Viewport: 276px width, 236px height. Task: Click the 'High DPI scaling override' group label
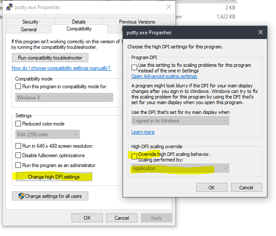point(157,146)
